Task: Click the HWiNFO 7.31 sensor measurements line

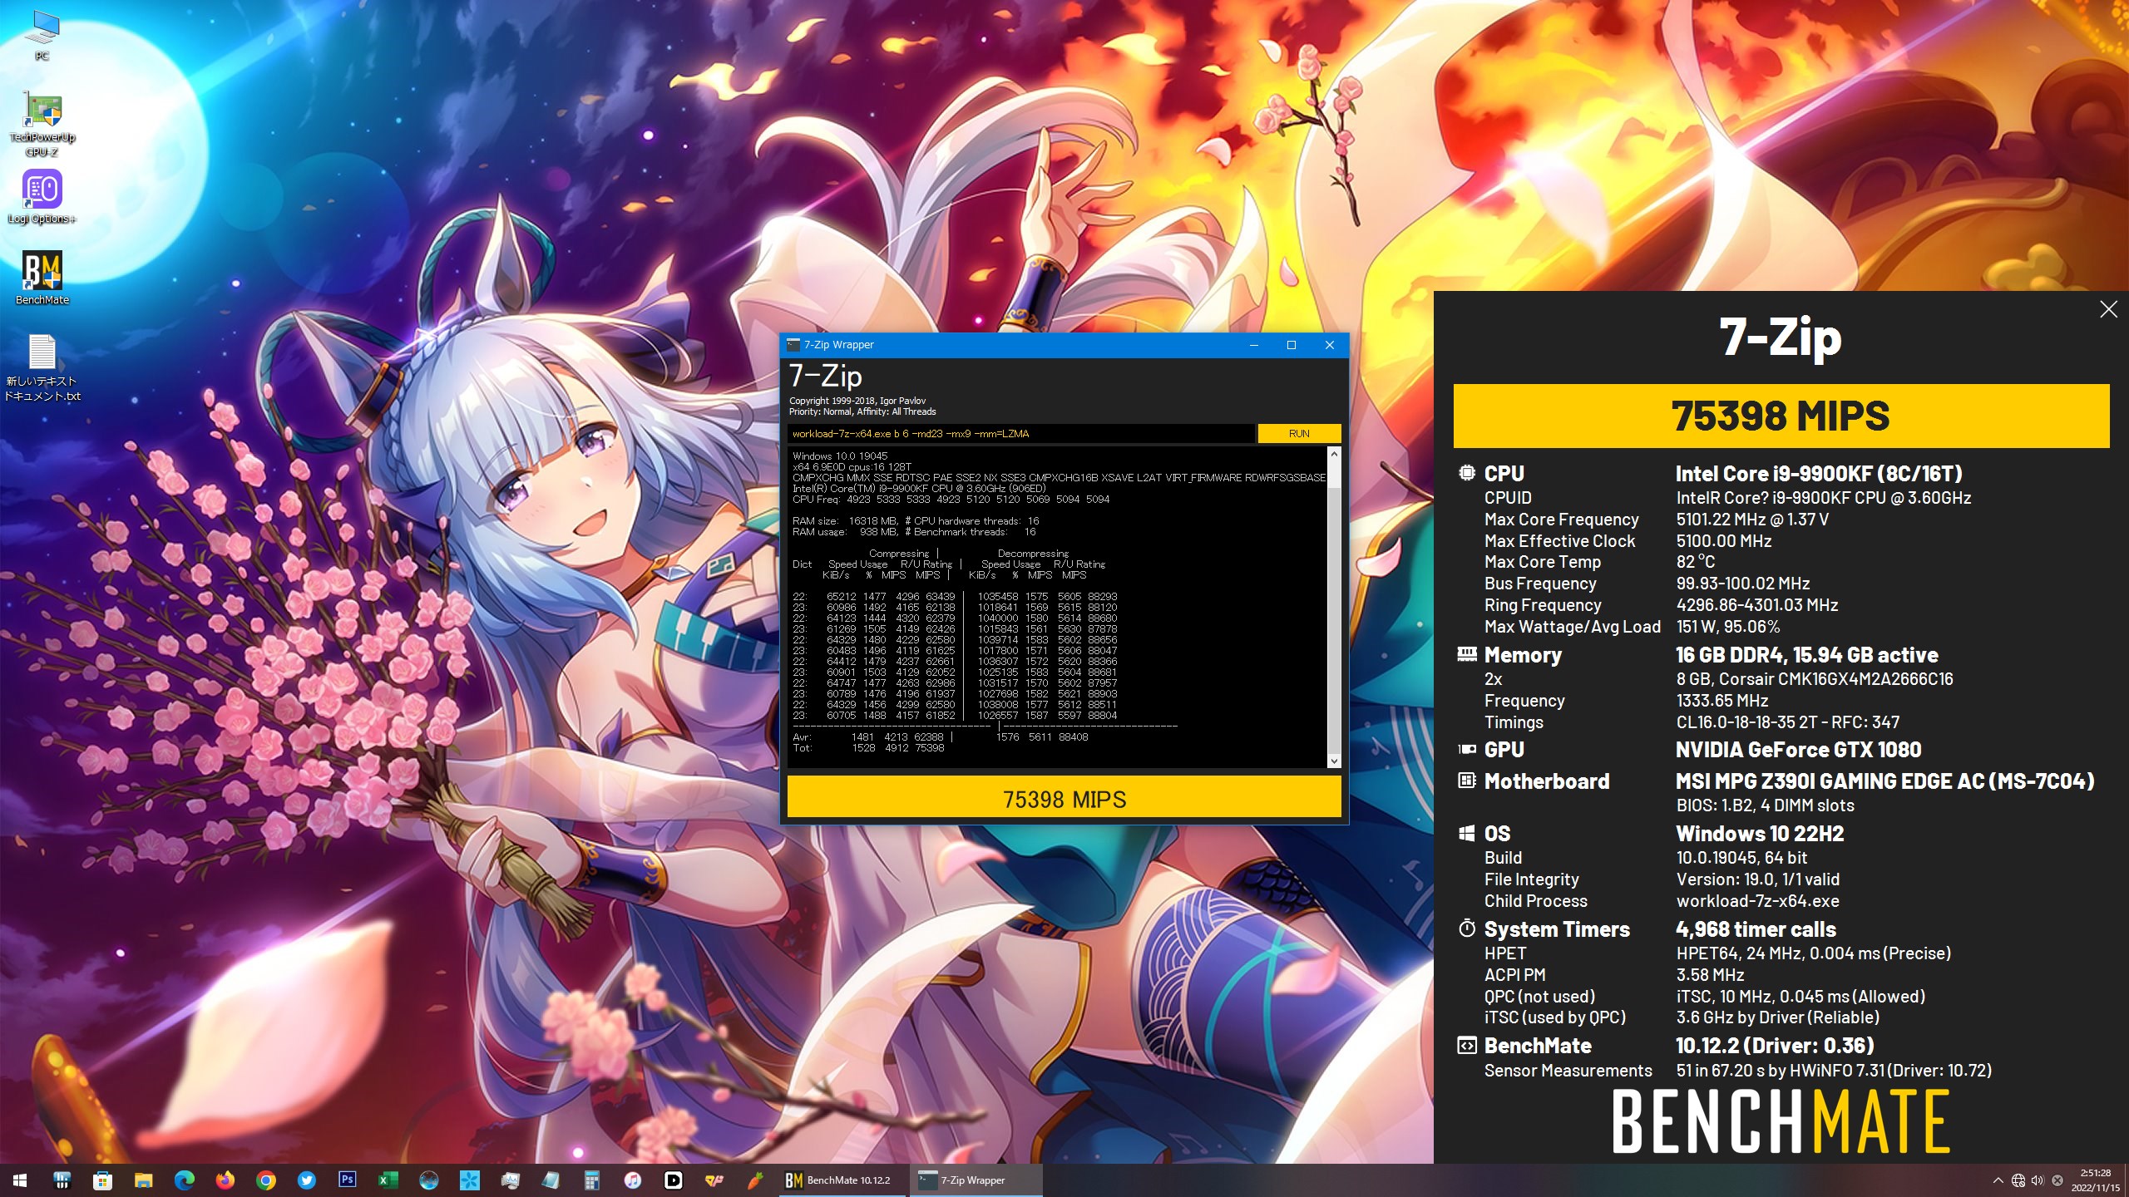Action: 1834,1071
